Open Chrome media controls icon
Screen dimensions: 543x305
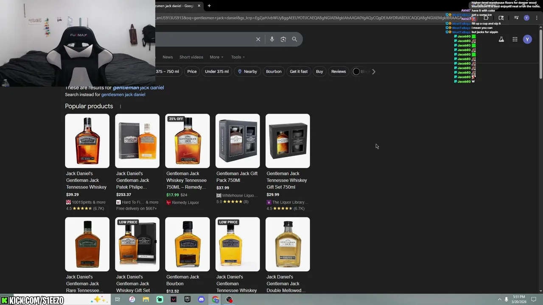pos(516,18)
